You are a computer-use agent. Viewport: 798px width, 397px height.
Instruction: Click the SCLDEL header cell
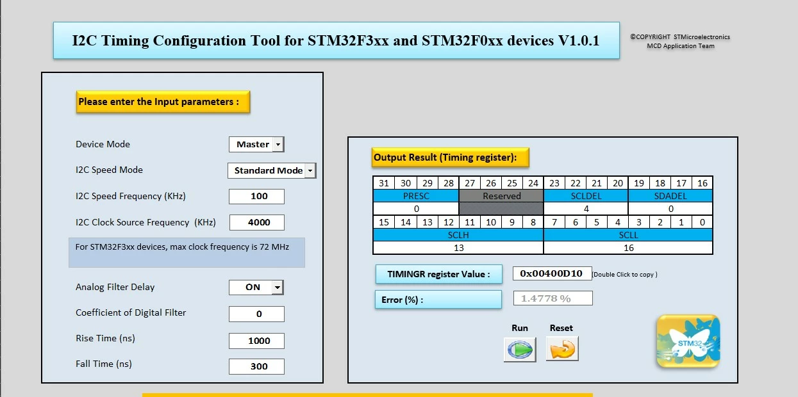click(x=586, y=196)
